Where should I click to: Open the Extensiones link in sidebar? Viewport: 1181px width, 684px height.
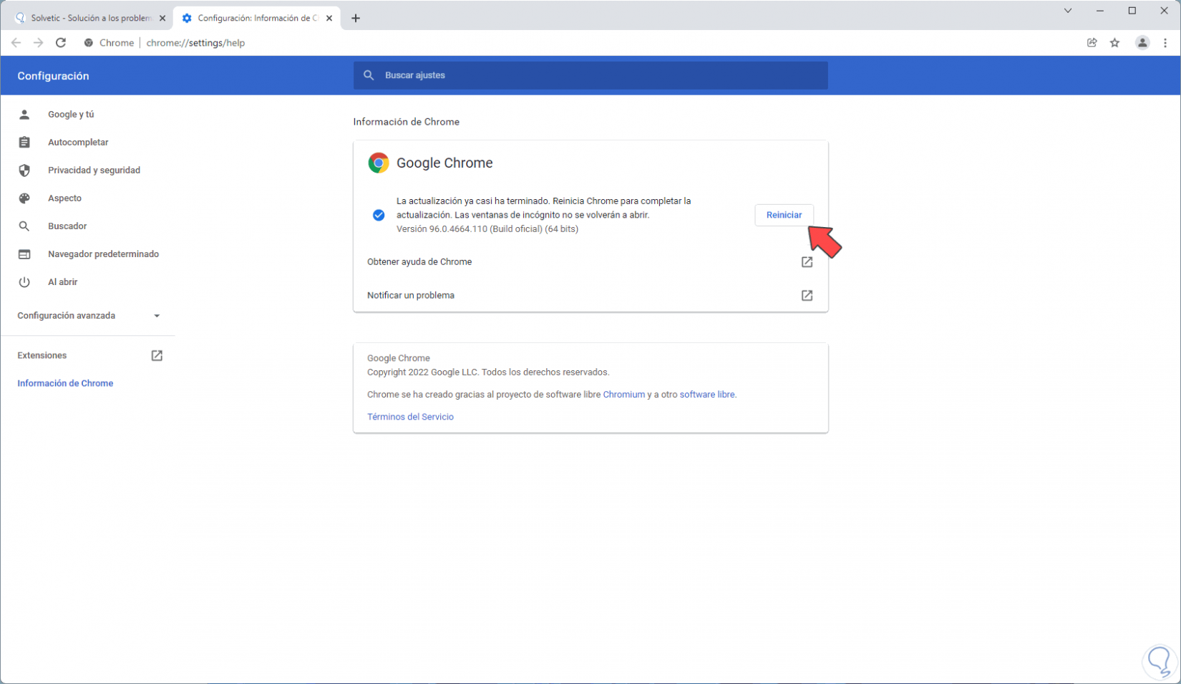(x=42, y=355)
